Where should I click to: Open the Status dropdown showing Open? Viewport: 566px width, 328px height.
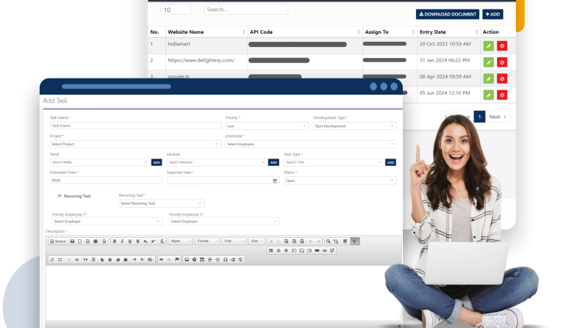[340, 181]
